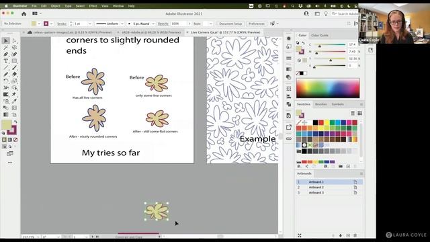Image resolution: width=430 pixels, height=242 pixels.
Task: Switch Swatches panel to list view
Action: (353, 113)
